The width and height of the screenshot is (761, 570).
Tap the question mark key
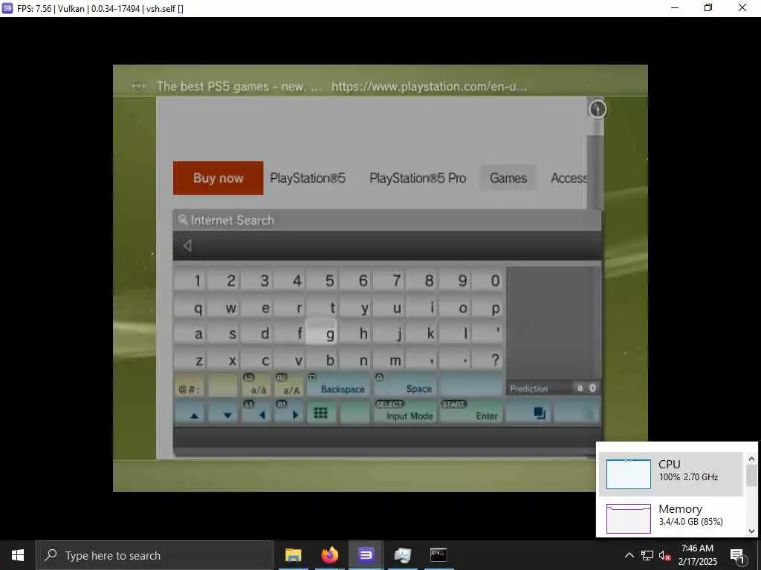coord(488,359)
